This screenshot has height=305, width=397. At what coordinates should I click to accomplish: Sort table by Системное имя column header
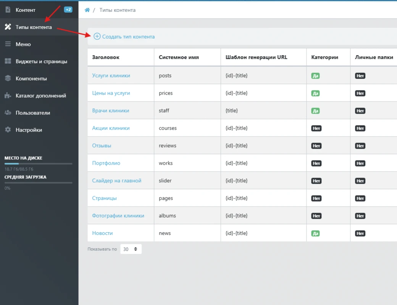pyautogui.click(x=179, y=57)
